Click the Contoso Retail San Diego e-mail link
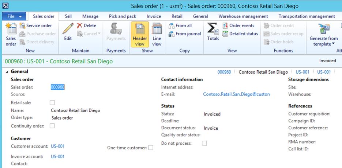 (x=236, y=94)
